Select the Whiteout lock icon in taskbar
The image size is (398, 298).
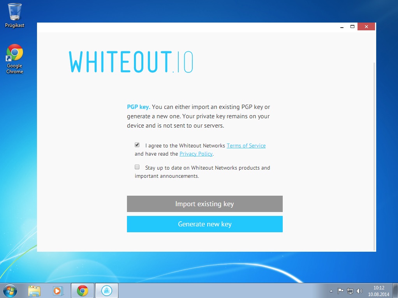[x=107, y=290]
